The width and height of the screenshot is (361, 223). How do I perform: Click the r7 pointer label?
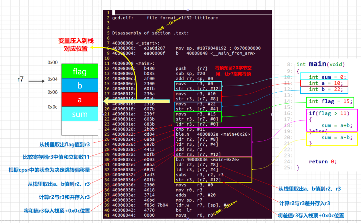click(x=20, y=79)
